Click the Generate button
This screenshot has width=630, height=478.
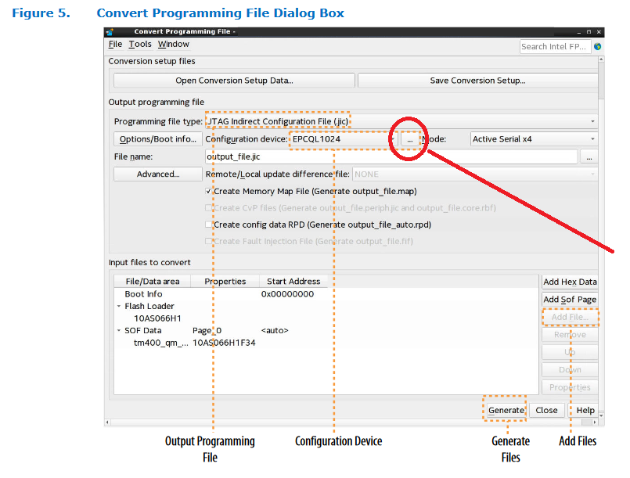pyautogui.click(x=506, y=410)
